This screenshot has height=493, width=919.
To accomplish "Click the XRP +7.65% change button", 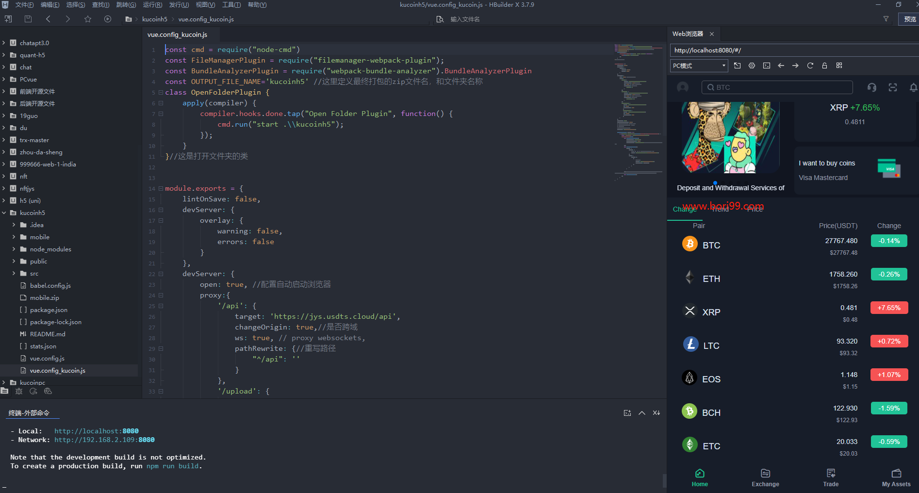I will (889, 308).
